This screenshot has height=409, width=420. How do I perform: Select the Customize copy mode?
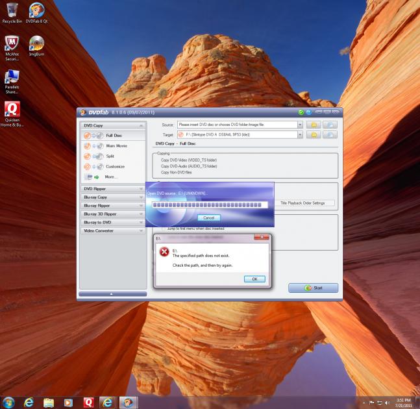(115, 167)
